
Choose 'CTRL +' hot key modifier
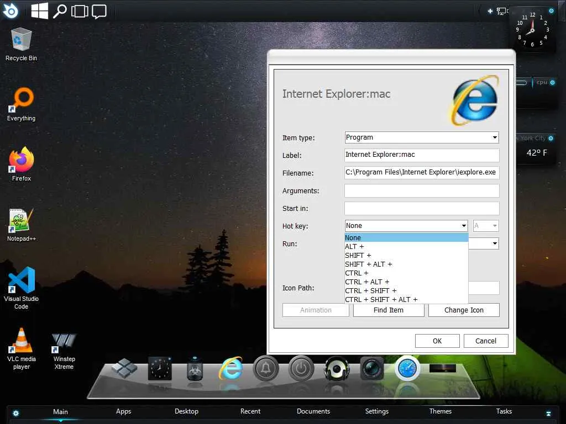pos(406,273)
